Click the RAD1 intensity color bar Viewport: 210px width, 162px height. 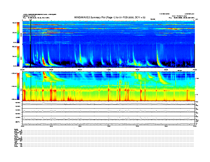click(18, 56)
